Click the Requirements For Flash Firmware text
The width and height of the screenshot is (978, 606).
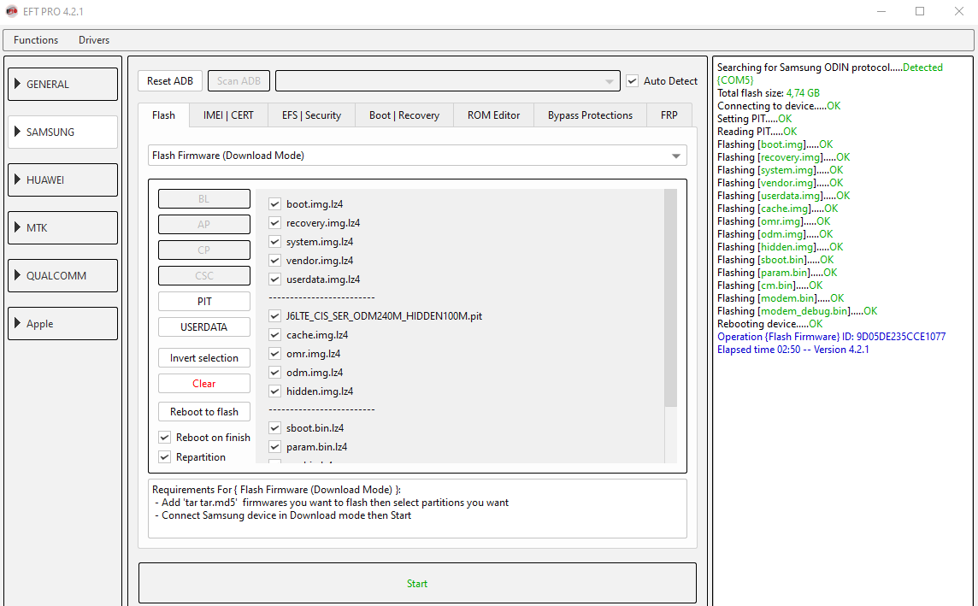pos(276,490)
